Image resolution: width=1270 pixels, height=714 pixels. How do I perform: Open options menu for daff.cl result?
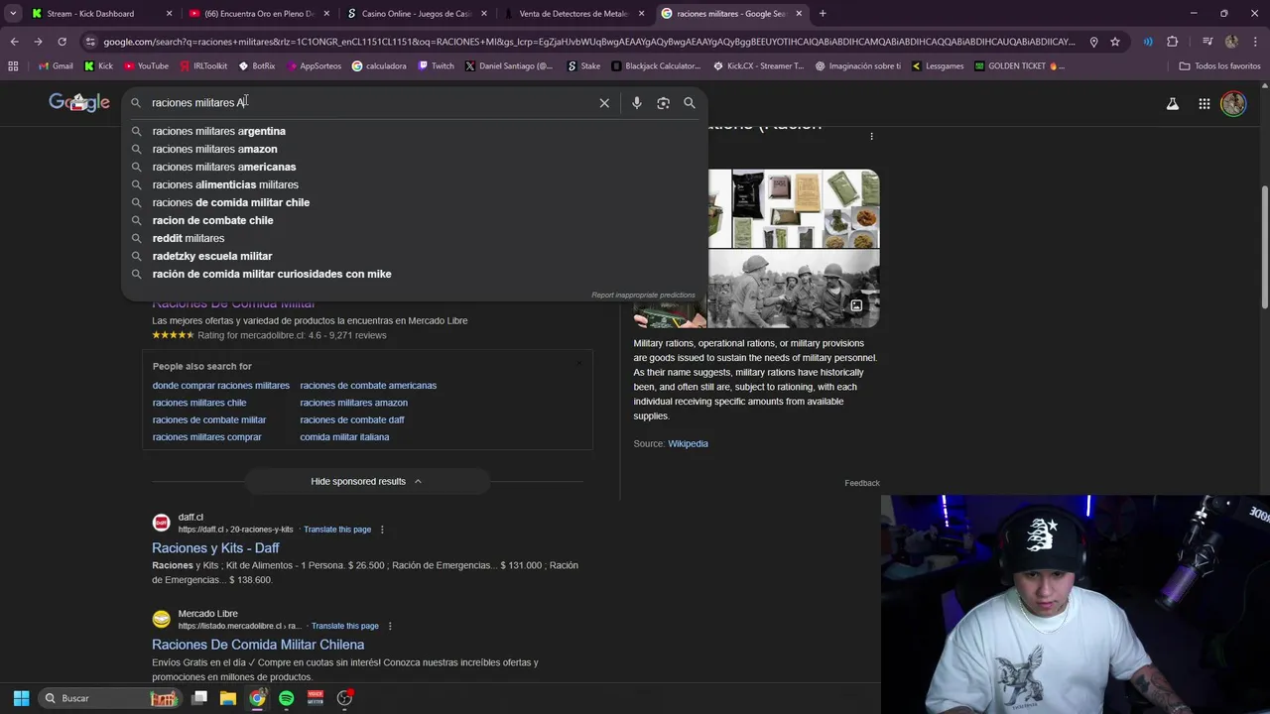tap(382, 530)
